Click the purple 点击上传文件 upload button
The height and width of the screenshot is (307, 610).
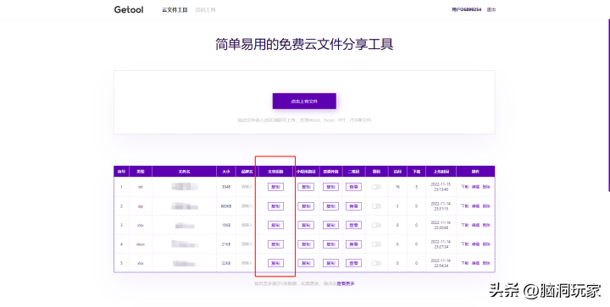304,101
